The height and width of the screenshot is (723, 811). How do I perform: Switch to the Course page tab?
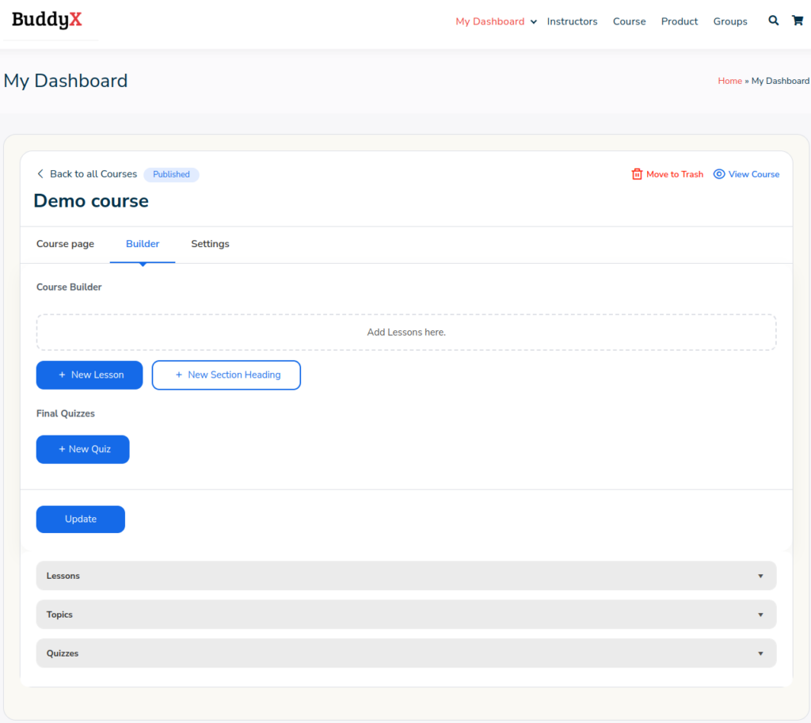click(x=65, y=244)
